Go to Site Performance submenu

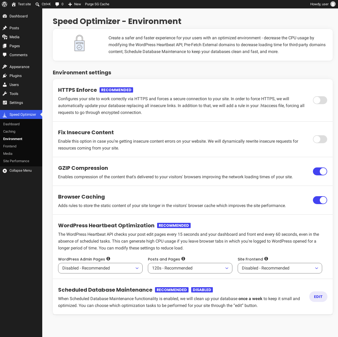coord(16,161)
